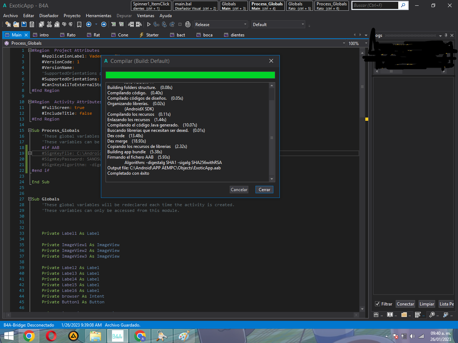Viewport: 458px width, 343px height.
Task: Open the B4A app in taskbar
Action: click(117, 336)
